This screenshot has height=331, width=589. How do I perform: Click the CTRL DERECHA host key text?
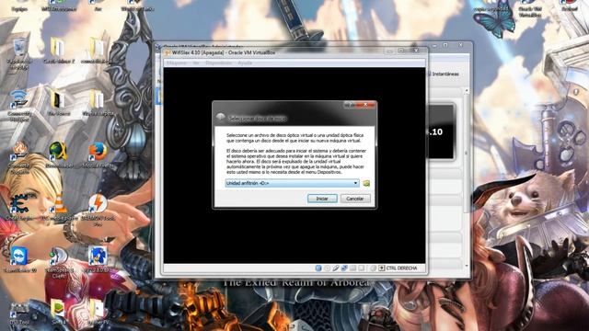click(401, 268)
